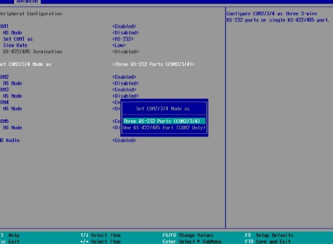Toggle HS Mode Disabled value under COM3
The image size is (333, 244).
pyautogui.click(x=126, y=96)
